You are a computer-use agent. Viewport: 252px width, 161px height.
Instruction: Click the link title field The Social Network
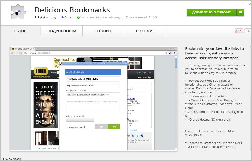pyautogui.click(x=93, y=79)
